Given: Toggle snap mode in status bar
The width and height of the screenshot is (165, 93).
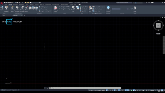Looking at the screenshot, I should point(109,90).
